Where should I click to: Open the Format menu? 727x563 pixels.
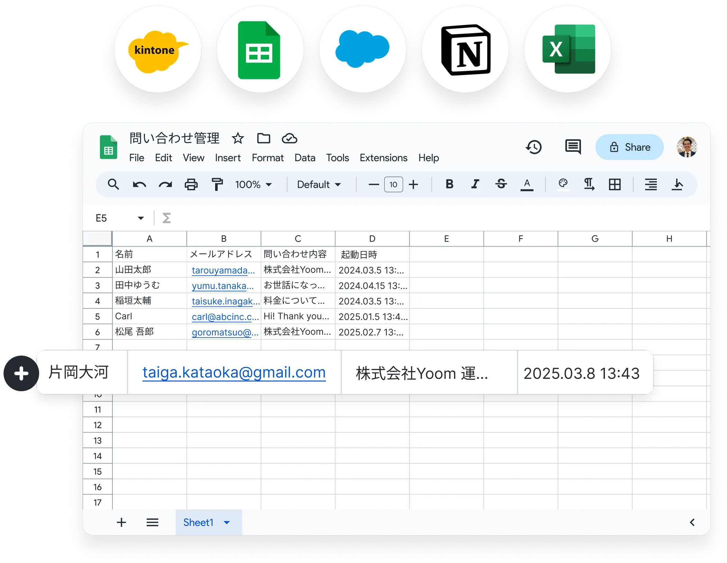click(x=267, y=158)
